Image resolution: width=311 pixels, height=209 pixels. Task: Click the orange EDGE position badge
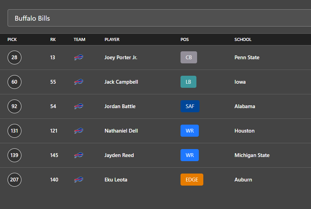pos(192,179)
